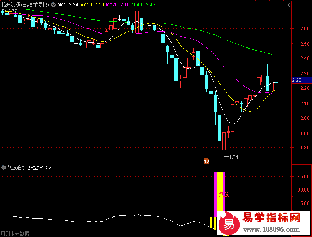Select the 怡球资源(日线.前复权) title
Viewport: 312px width, 237px height.
point(25,5)
